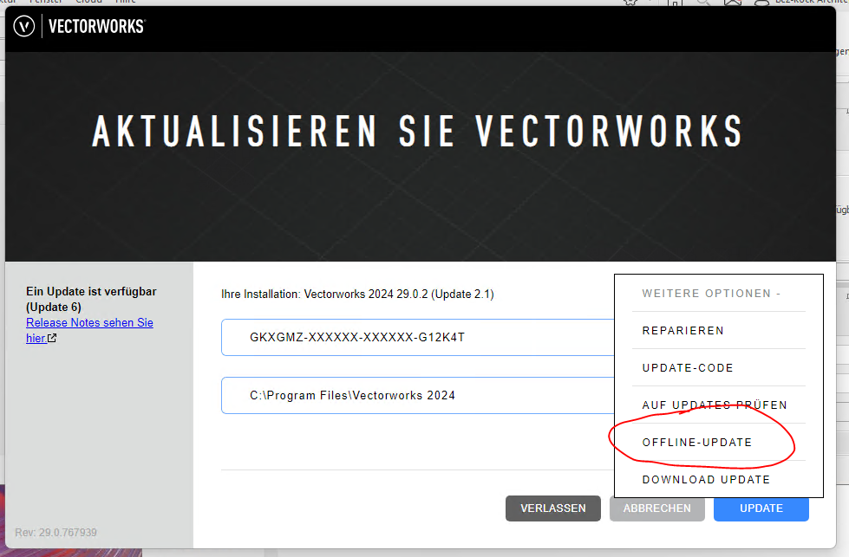The width and height of the screenshot is (849, 557).
Task: Click the VECTORWORKS wordmark in the header
Action: click(96, 27)
